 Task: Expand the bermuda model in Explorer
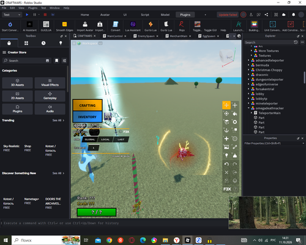248,65
